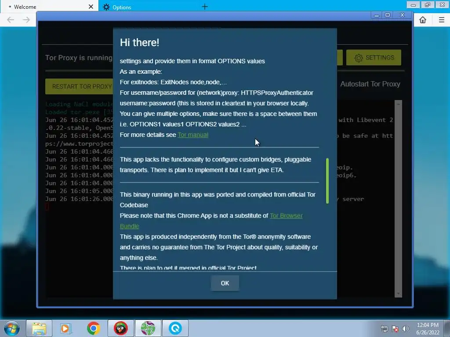The width and height of the screenshot is (450, 337).
Task: Go back with the browser back arrow
Action: [11, 19]
